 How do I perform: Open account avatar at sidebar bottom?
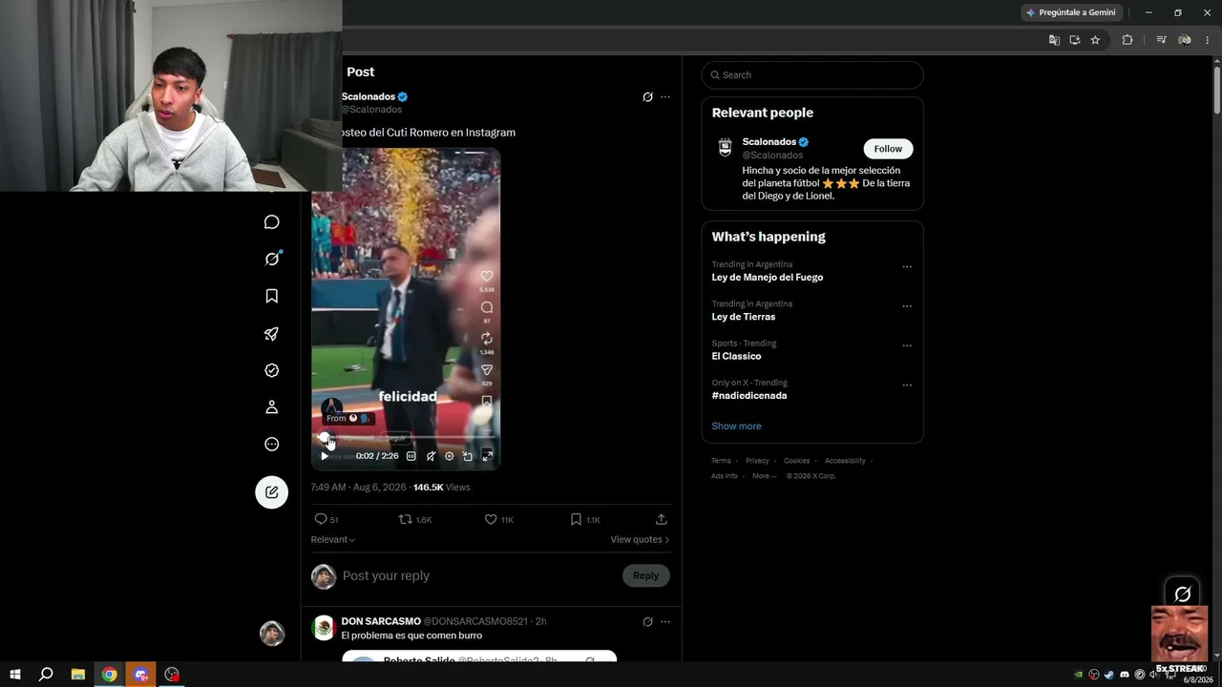[x=272, y=634]
